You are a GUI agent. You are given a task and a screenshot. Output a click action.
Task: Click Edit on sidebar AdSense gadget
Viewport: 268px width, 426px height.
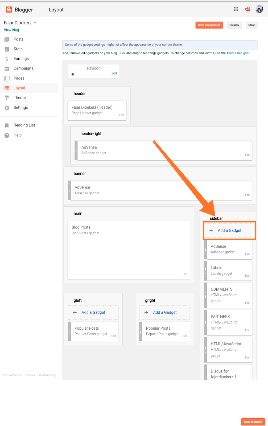[x=247, y=254]
